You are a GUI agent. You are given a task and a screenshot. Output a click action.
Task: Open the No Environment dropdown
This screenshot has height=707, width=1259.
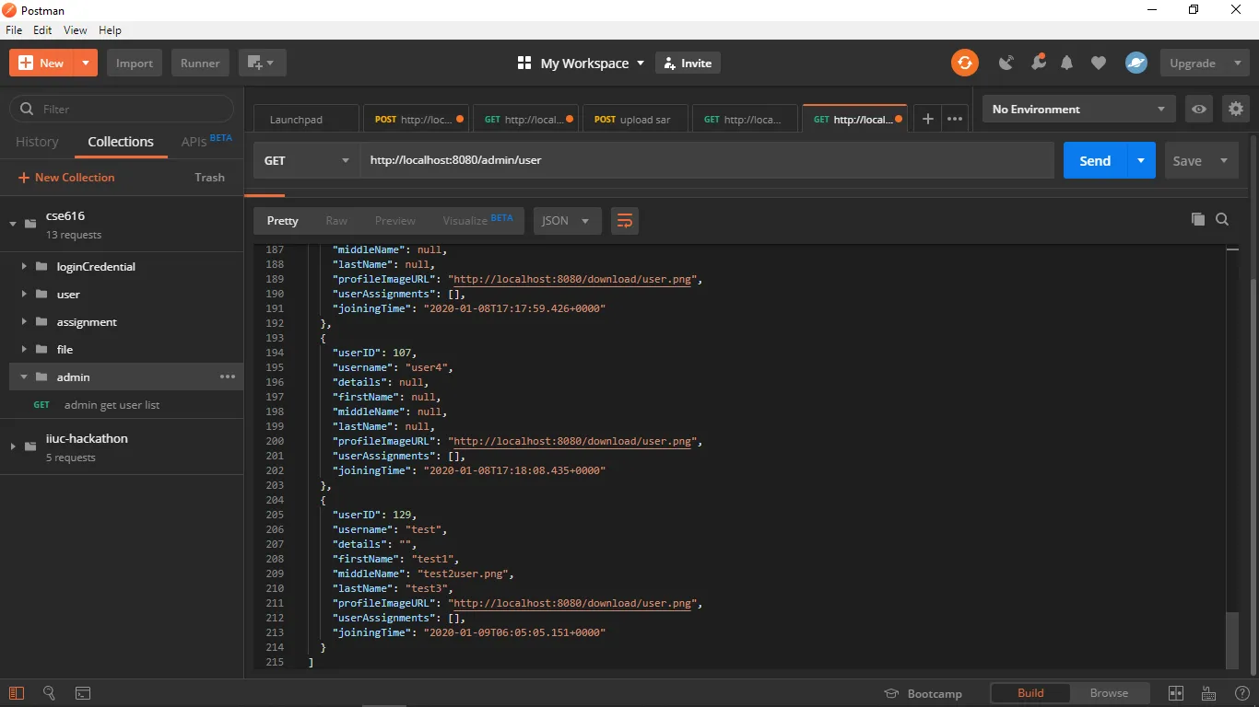click(x=1078, y=109)
